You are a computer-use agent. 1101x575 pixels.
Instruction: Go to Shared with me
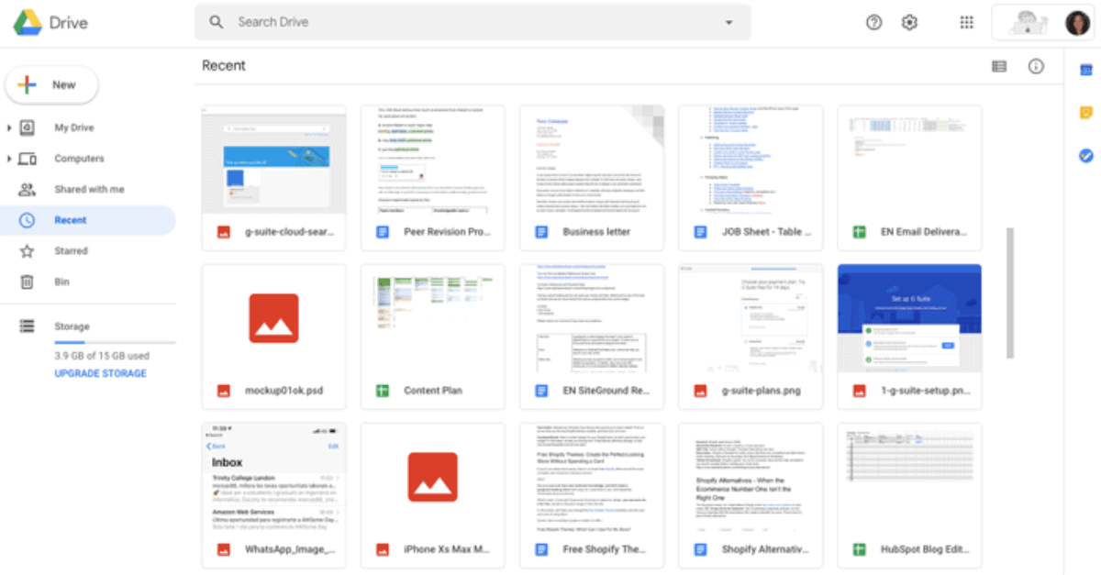click(88, 189)
